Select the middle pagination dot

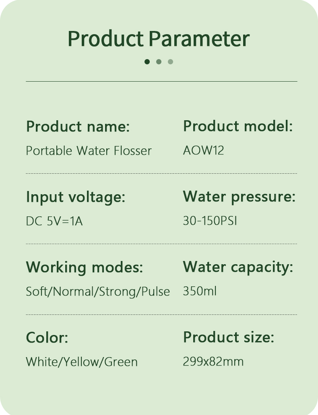[x=159, y=62]
